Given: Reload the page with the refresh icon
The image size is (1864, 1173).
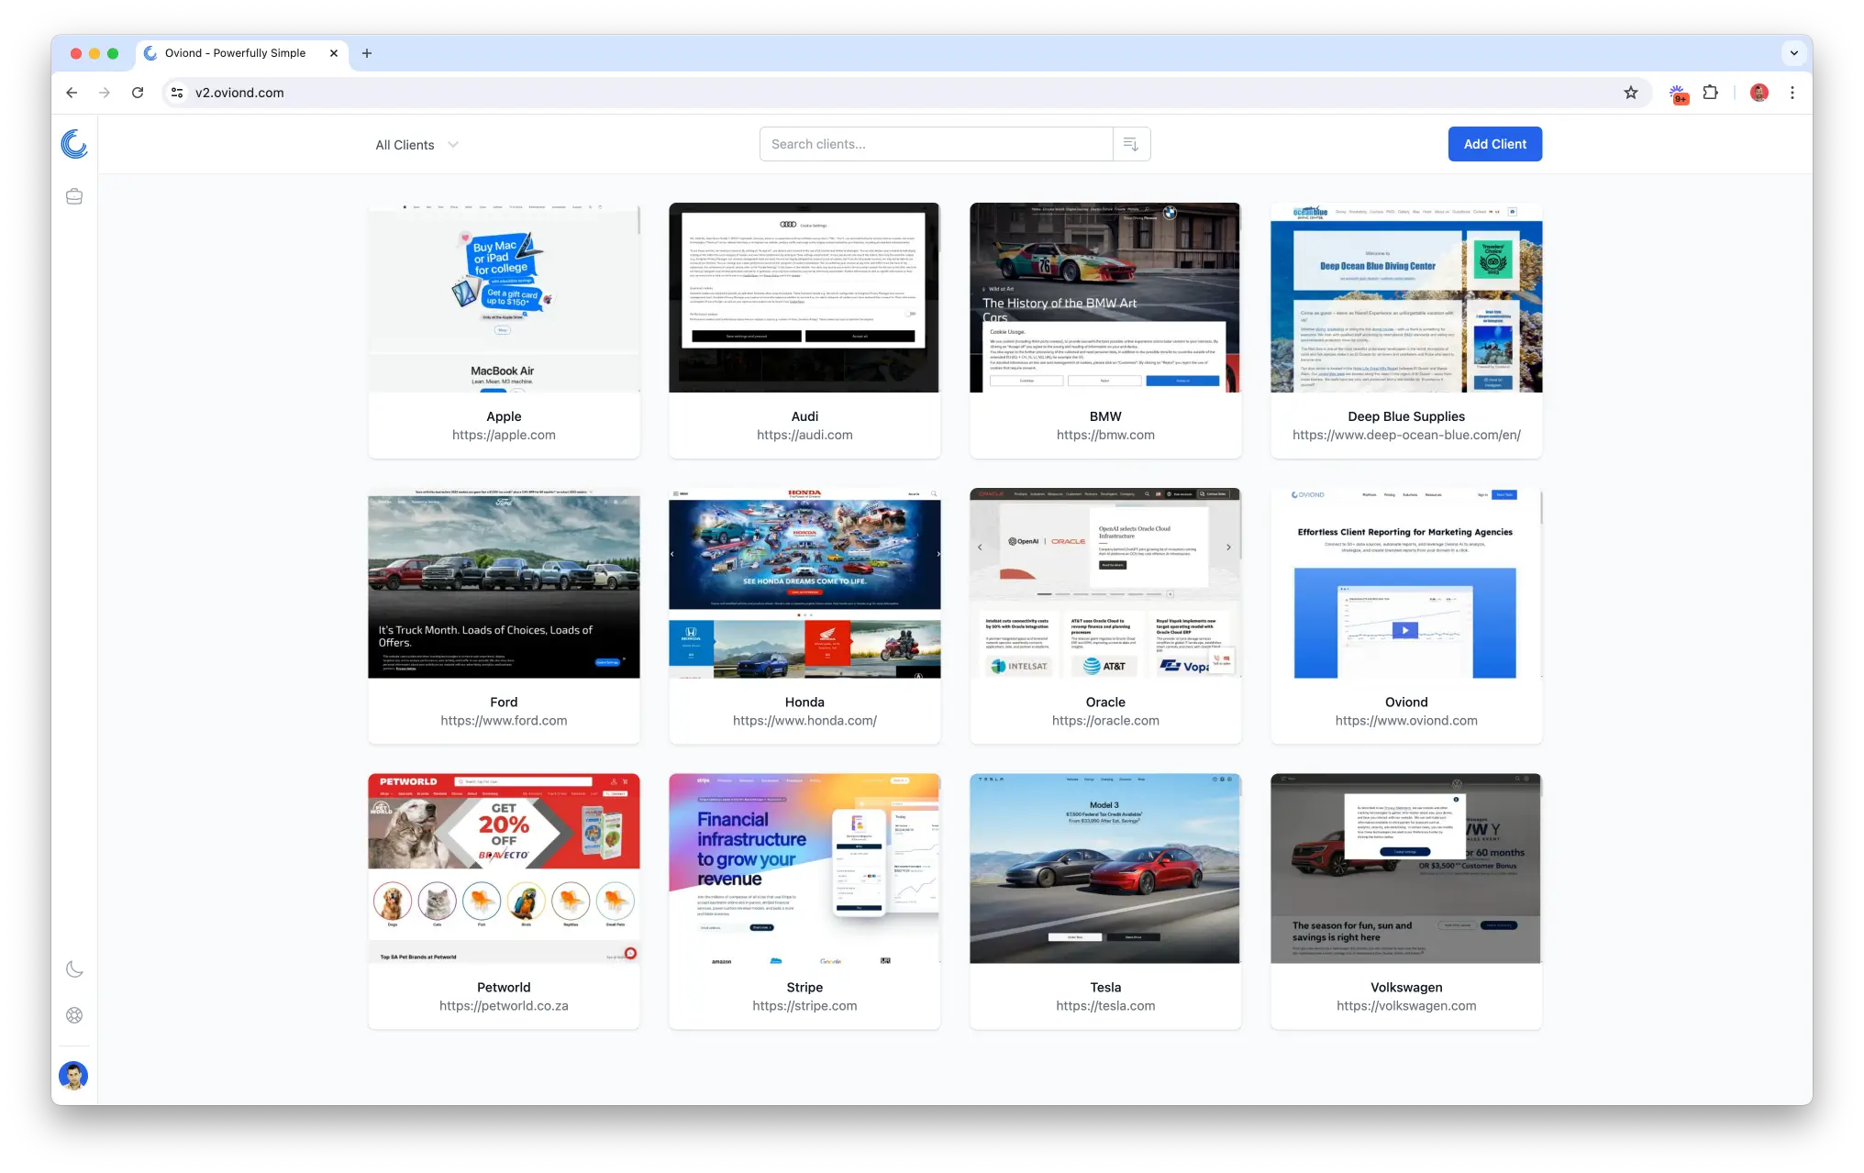Looking at the screenshot, I should coord(138,93).
